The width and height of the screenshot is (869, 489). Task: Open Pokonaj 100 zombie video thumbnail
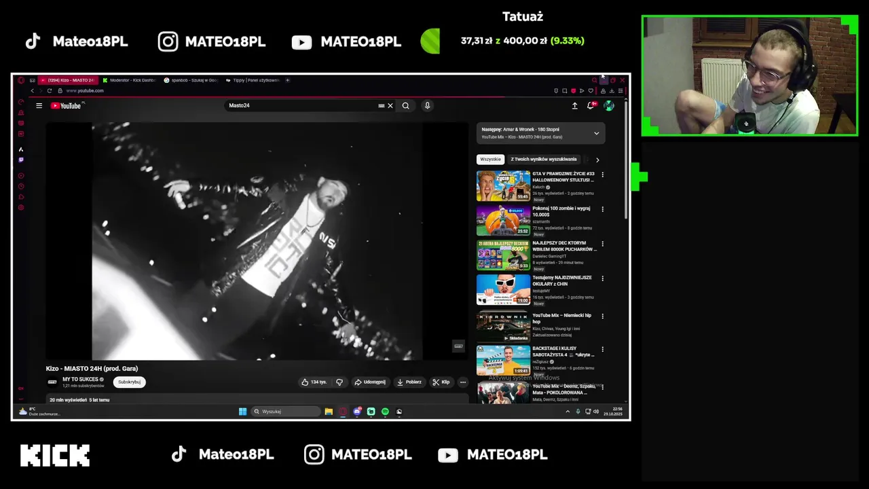tap(503, 220)
